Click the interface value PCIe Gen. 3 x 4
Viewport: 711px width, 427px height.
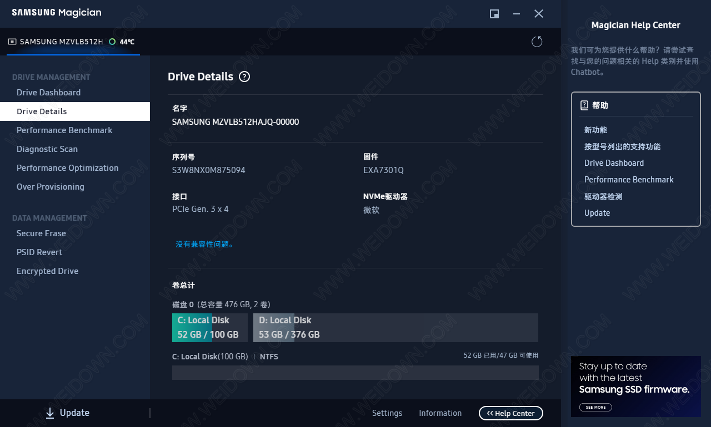pyautogui.click(x=201, y=209)
